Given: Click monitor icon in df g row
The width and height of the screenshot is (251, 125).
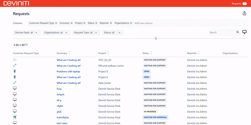Looking at the screenshot, I should (15, 100).
